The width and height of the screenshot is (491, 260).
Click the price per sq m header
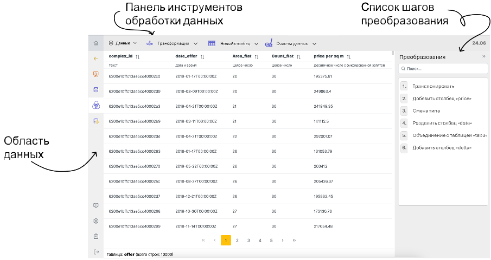click(x=328, y=56)
